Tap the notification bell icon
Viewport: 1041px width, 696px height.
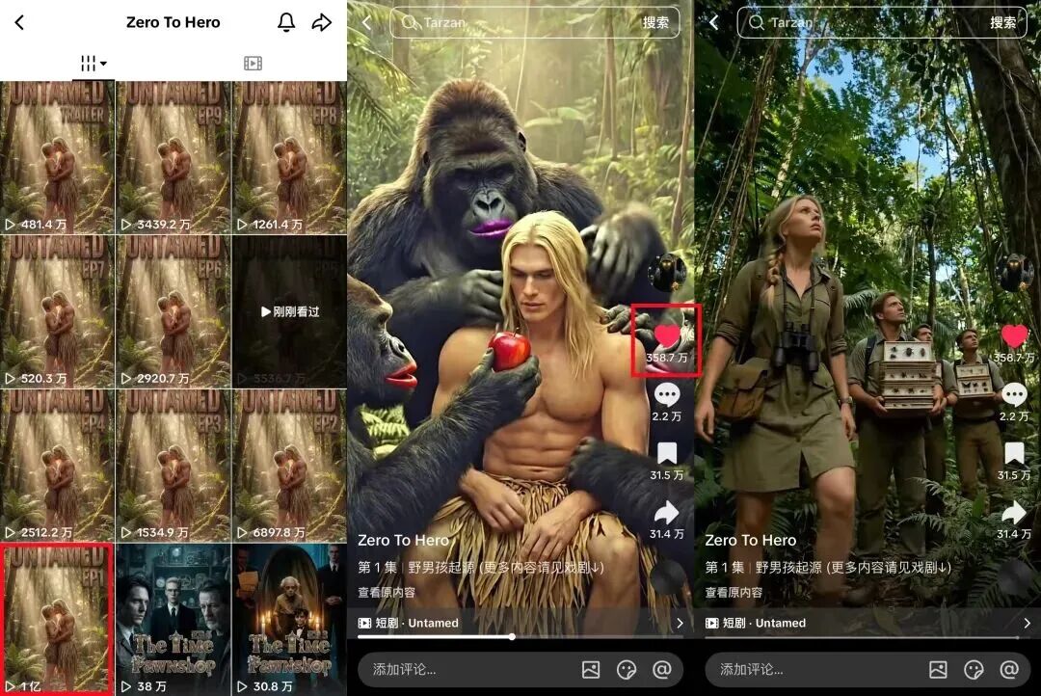click(286, 22)
